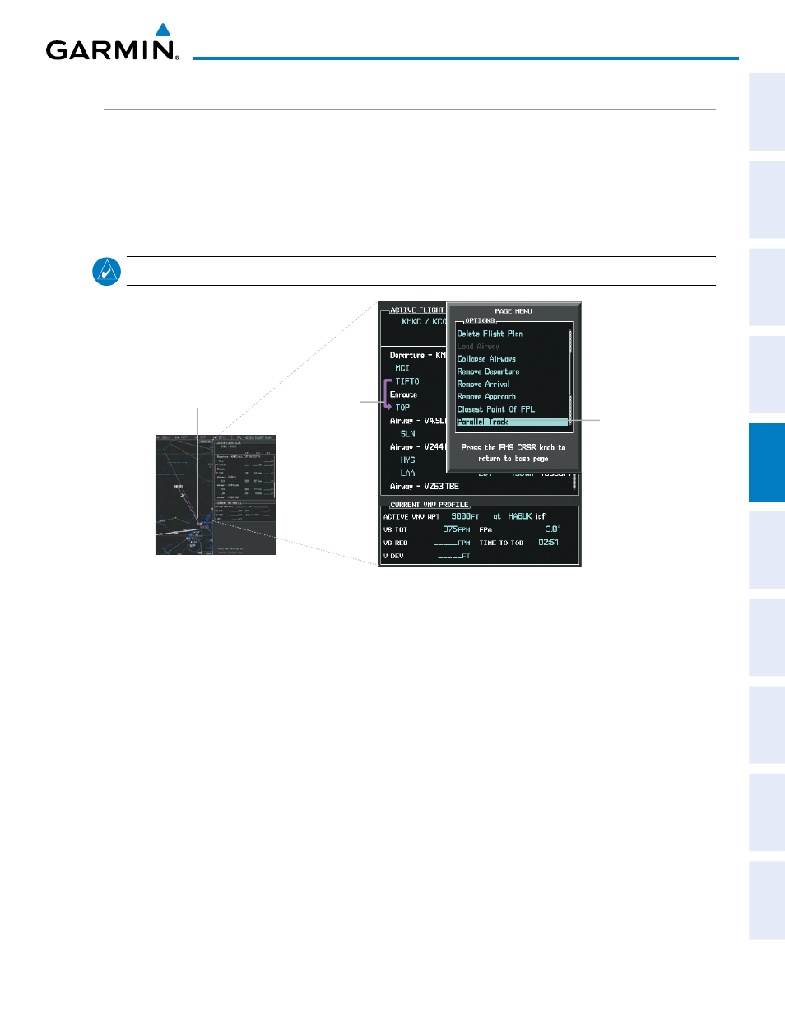Select the TIFTO waypoint
Image resolution: width=785 pixels, height=1017 pixels.
(x=407, y=381)
